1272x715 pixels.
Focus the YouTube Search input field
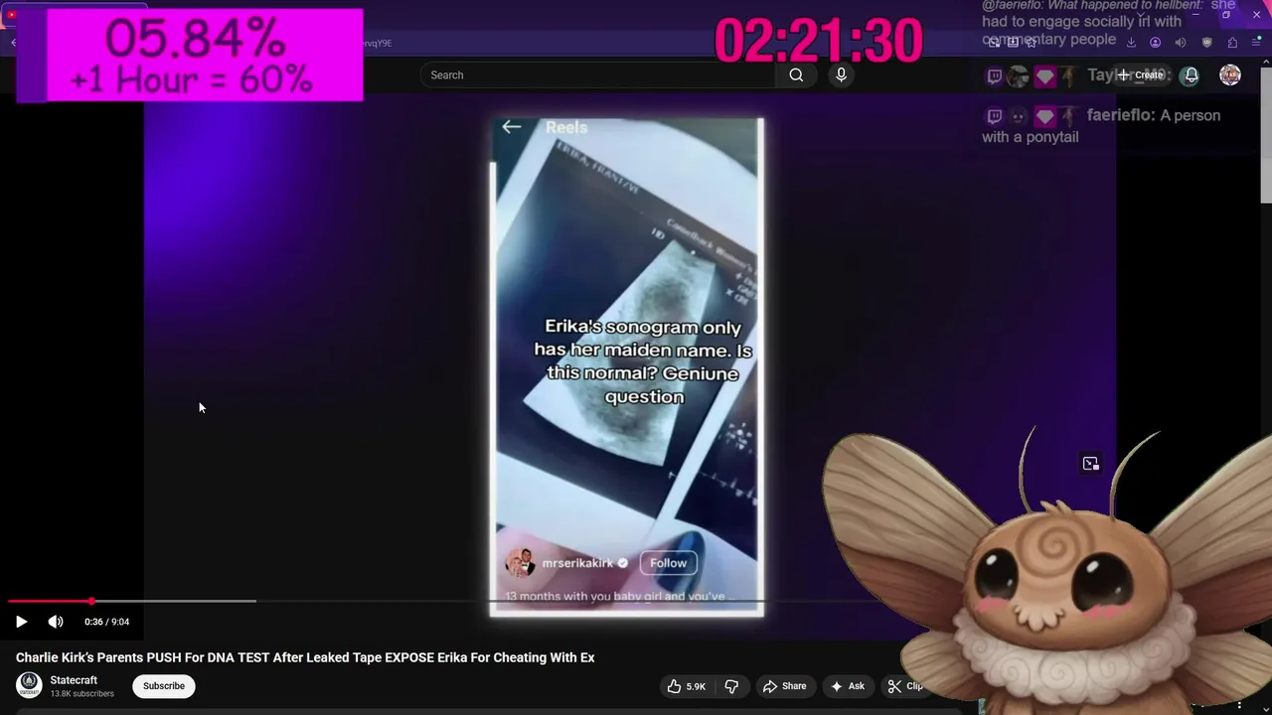598,75
